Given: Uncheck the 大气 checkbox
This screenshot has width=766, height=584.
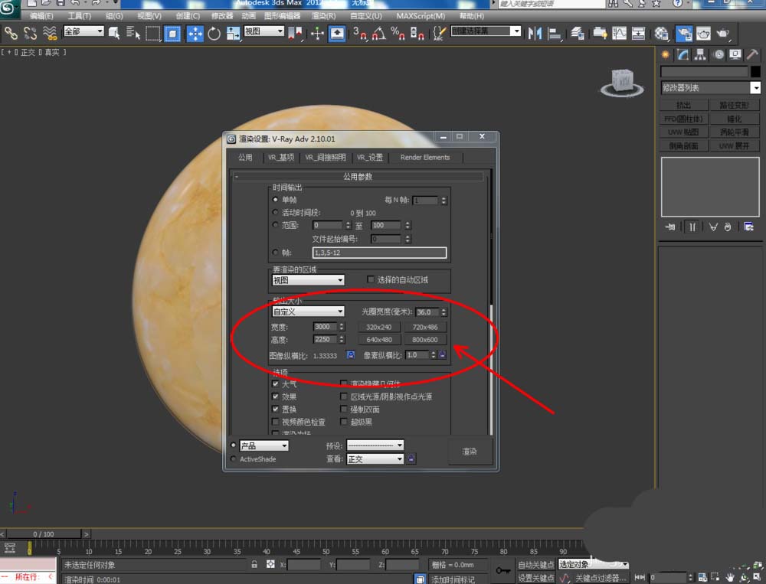Looking at the screenshot, I should [x=276, y=384].
